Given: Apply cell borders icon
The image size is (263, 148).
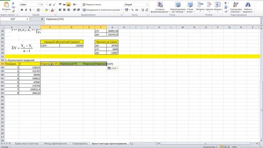Looking at the screenshot, I should point(38,10).
